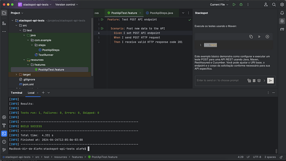This screenshot has width=286, height=161.
Task: Open the Project view selector dropdown
Action: tap(17, 13)
